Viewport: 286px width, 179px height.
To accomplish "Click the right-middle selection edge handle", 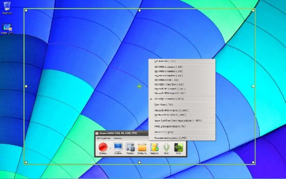I will pos(253,86).
